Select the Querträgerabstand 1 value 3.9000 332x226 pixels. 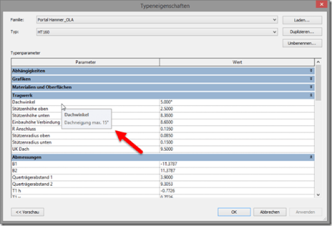237,177
